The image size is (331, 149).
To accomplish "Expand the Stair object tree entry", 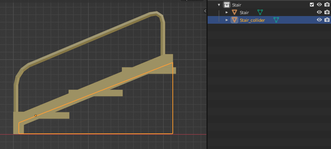I will (227, 12).
